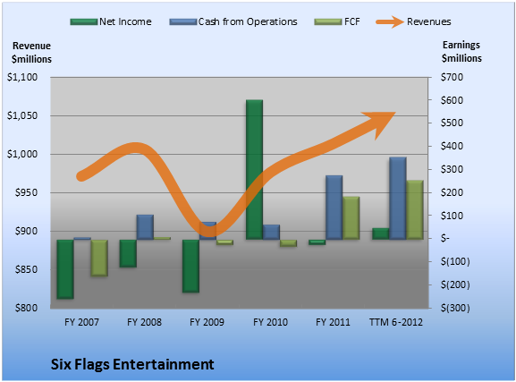
Task: Click the Revenues line arrowhead
Action: coord(380,124)
